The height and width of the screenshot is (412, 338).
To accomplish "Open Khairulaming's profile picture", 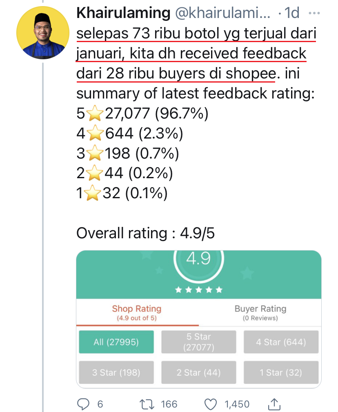I will [42, 33].
